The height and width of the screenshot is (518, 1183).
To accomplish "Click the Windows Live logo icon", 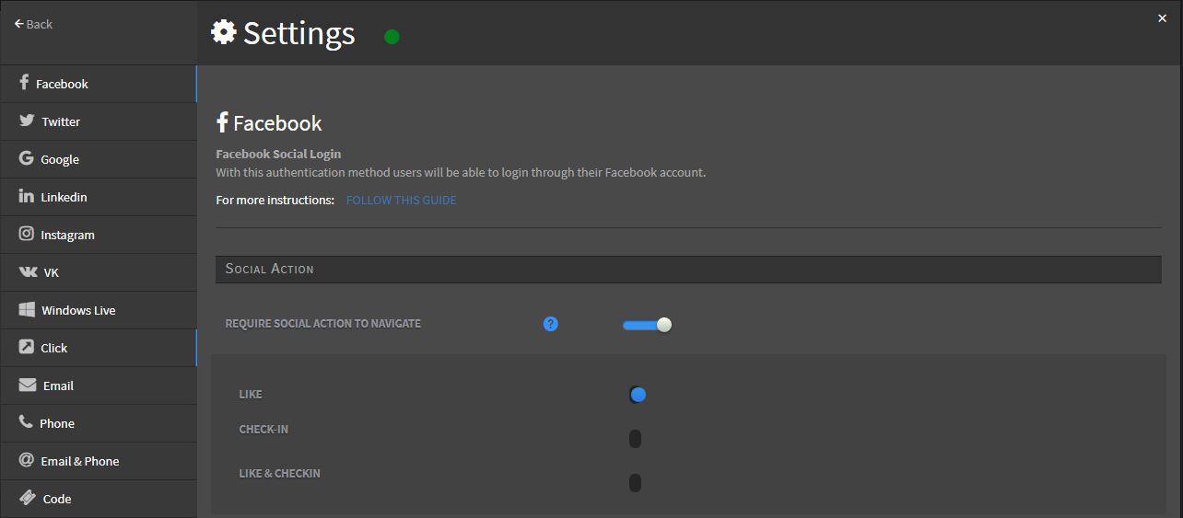I will tap(27, 309).
